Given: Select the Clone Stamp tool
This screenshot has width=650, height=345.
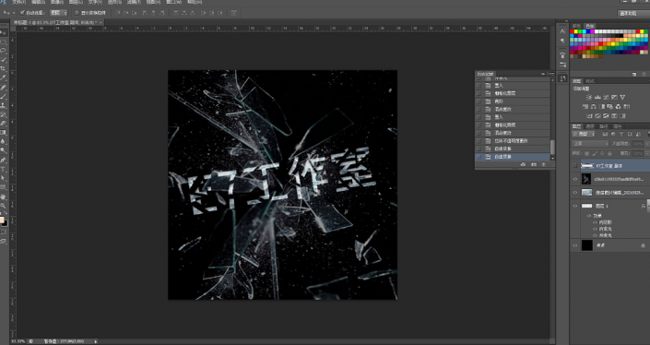Looking at the screenshot, I should pyautogui.click(x=4, y=105).
